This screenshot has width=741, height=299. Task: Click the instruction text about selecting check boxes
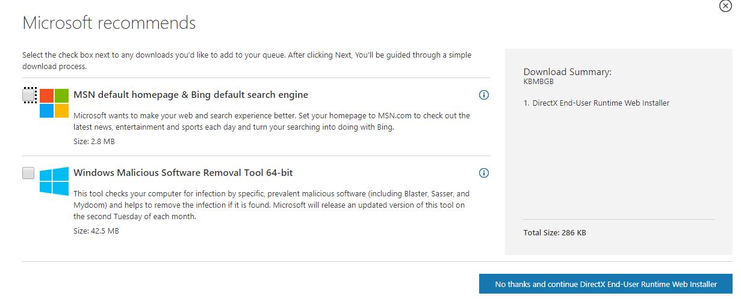pyautogui.click(x=247, y=61)
